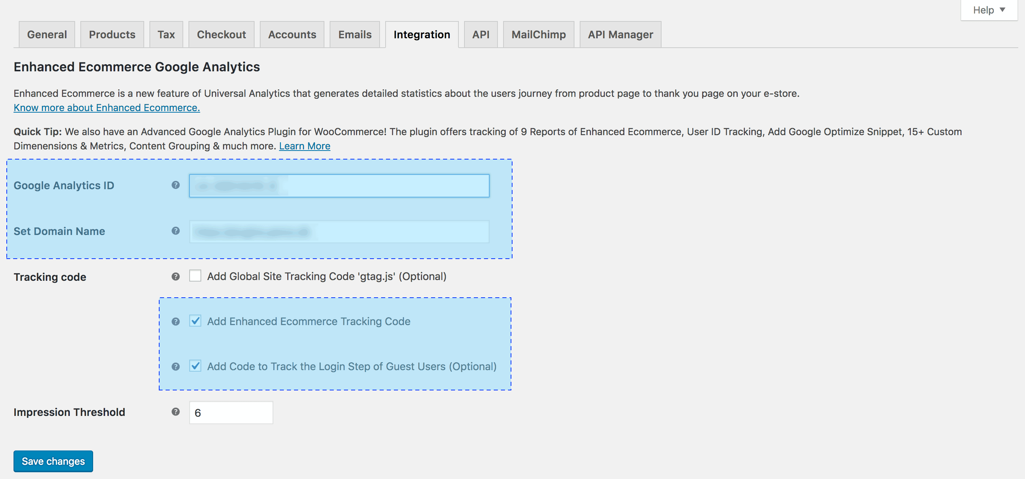Image resolution: width=1025 pixels, height=479 pixels.
Task: Click help icon beside Set Domain Name
Action: (x=175, y=231)
